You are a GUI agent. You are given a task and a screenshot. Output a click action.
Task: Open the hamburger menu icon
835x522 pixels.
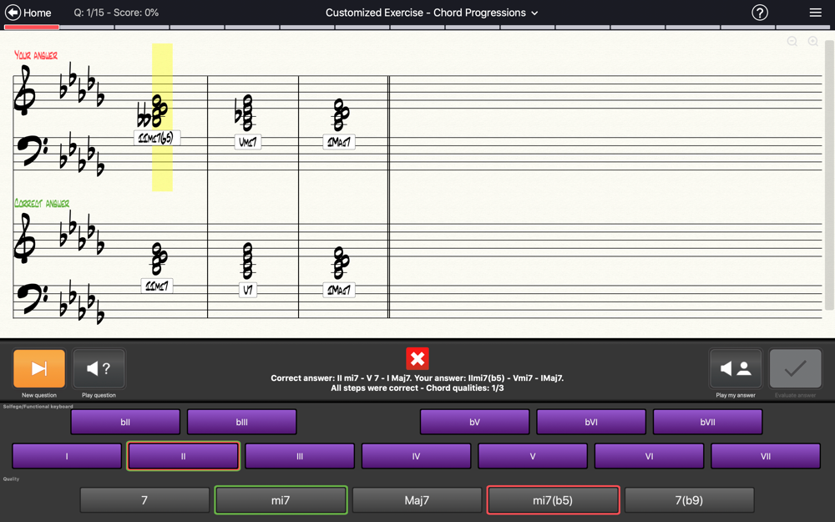coord(815,13)
